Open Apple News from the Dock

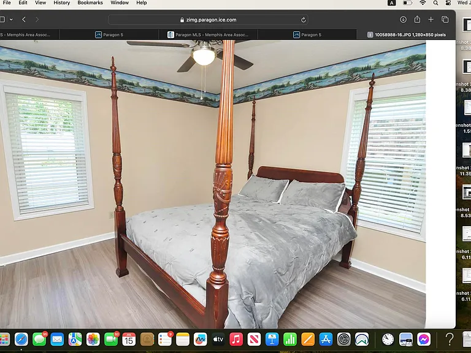click(x=254, y=340)
